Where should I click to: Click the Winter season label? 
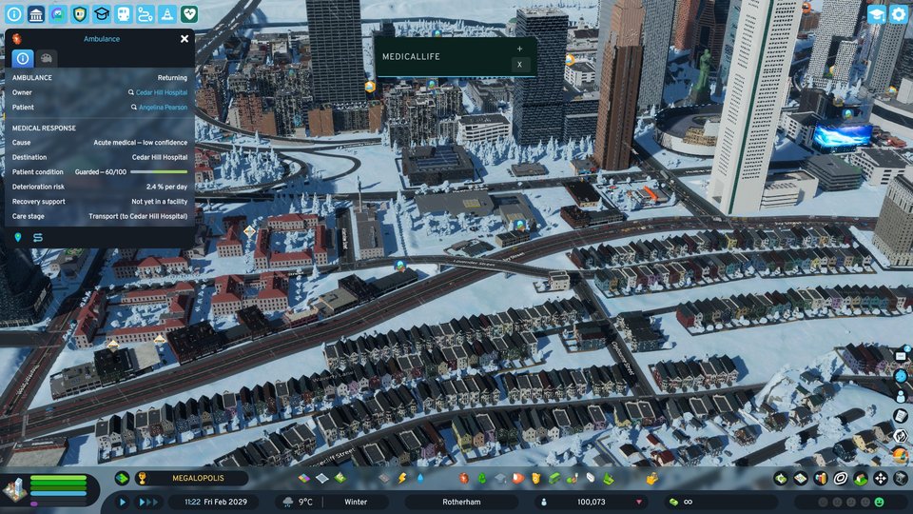356,502
